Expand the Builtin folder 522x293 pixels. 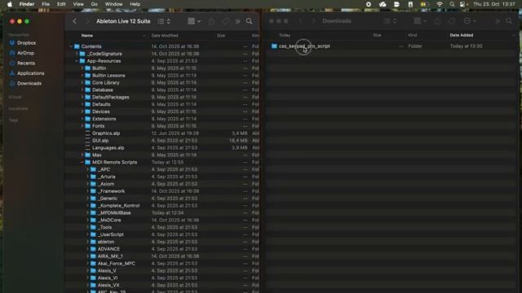[82, 68]
